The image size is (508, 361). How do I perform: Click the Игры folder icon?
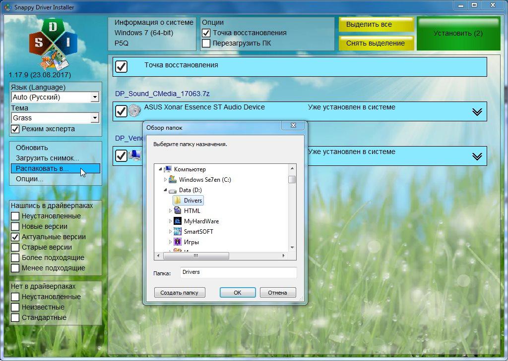click(x=177, y=242)
